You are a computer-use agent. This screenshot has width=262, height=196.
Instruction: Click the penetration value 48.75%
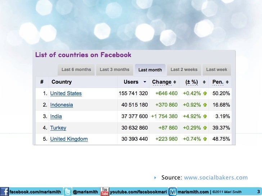tap(221, 139)
